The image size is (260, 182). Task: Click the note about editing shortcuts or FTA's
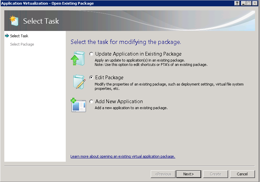point(151,65)
